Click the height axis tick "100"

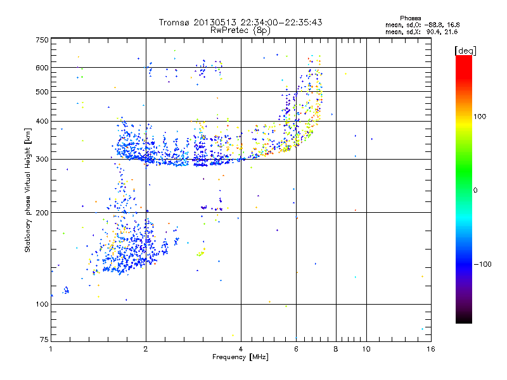tap(42, 305)
